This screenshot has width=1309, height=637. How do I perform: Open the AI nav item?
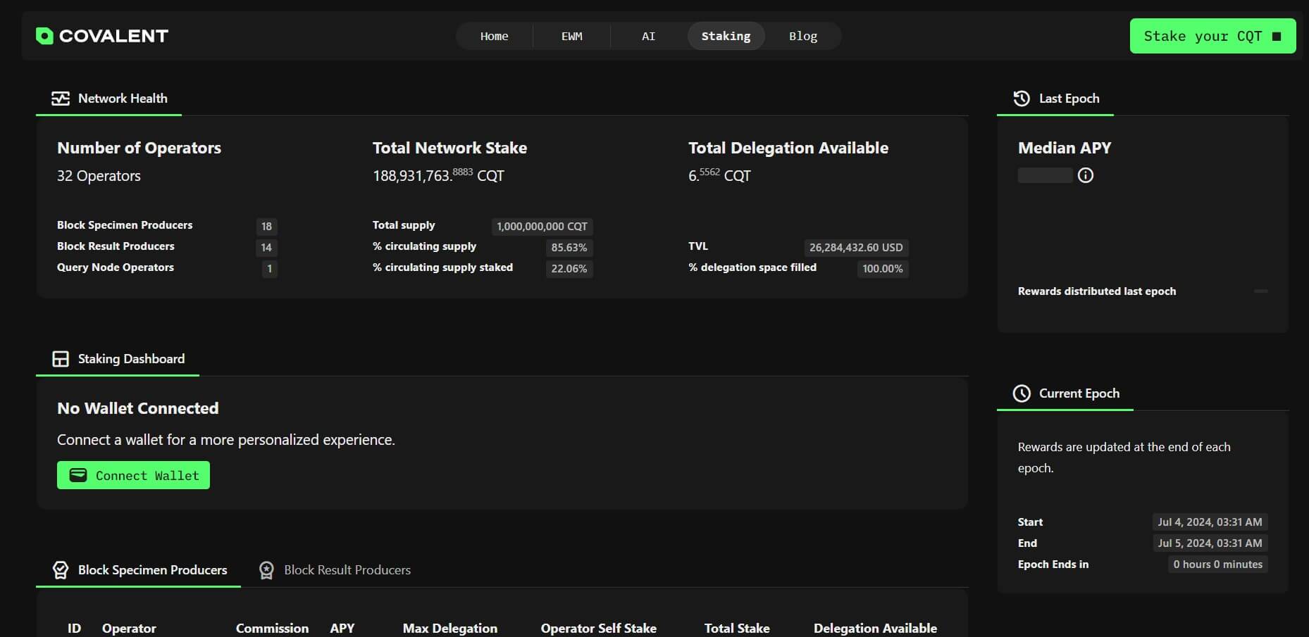[x=648, y=36]
